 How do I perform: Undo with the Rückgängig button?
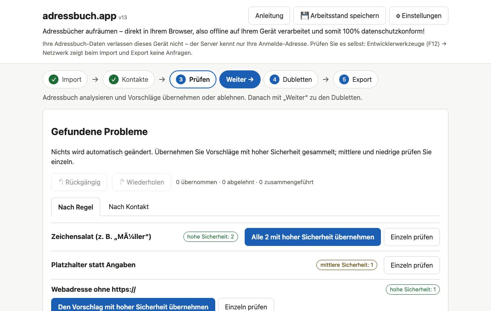click(79, 182)
